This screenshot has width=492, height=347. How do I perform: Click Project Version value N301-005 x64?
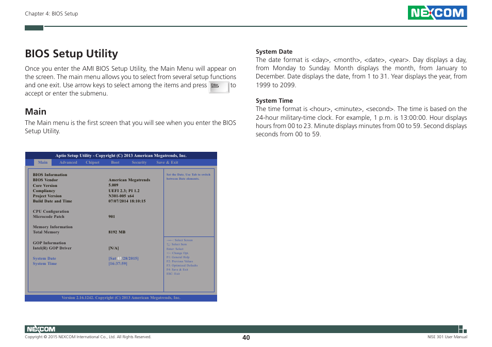click(x=121, y=196)
